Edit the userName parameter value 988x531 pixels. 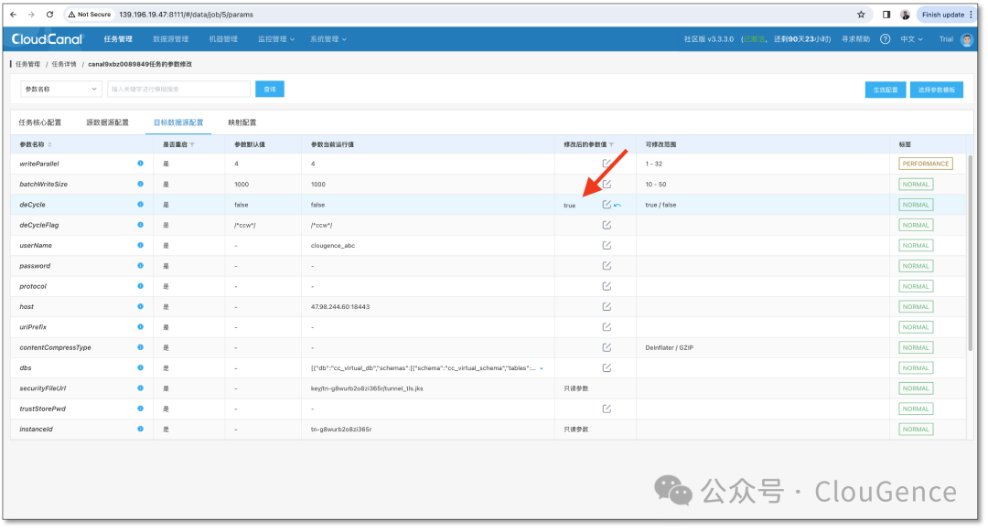pos(607,245)
